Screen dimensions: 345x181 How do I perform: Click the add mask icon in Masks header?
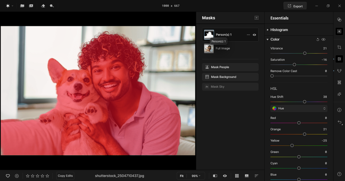(x=257, y=18)
